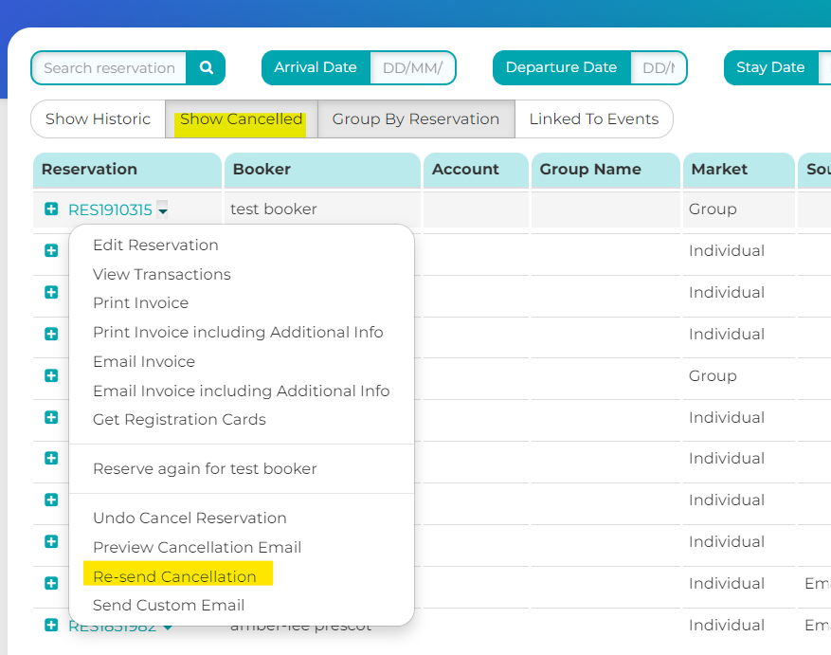Click Reserve again for test booker

[x=205, y=469]
